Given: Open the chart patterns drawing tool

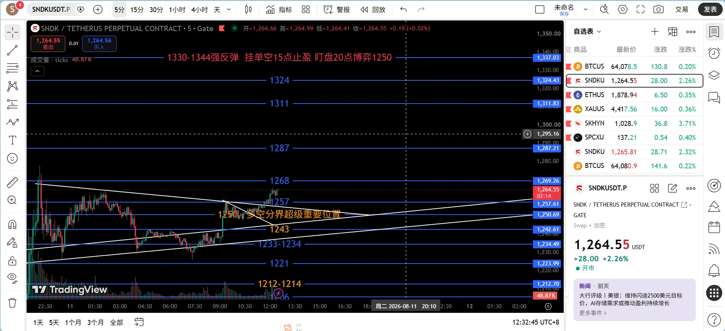Looking at the screenshot, I should pyautogui.click(x=13, y=86).
